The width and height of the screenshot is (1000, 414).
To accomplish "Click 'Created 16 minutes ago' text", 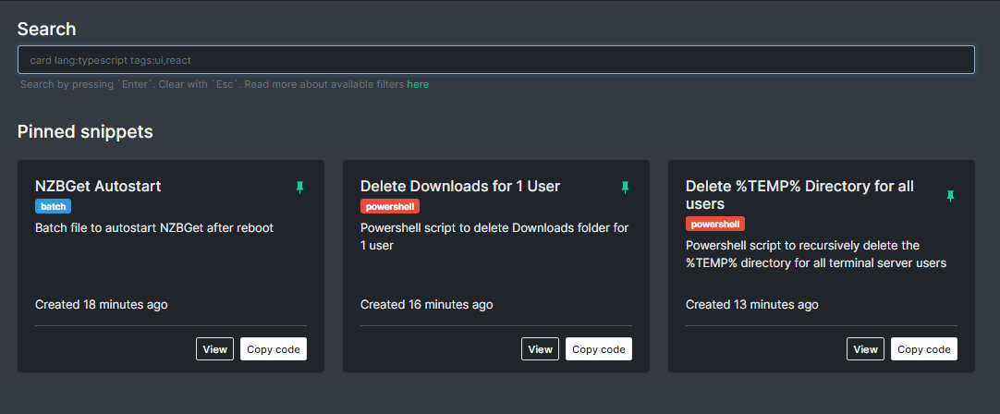I will pos(427,304).
